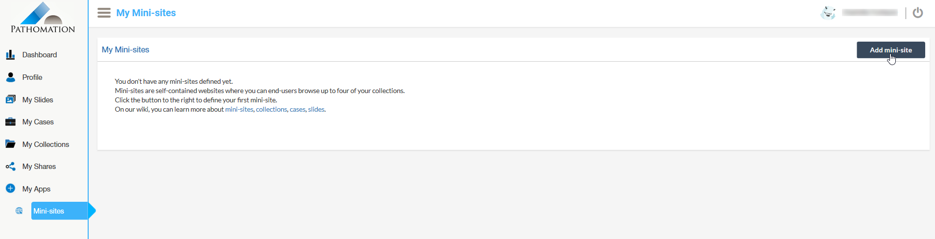Click the hamburger menu icon

pos(104,13)
